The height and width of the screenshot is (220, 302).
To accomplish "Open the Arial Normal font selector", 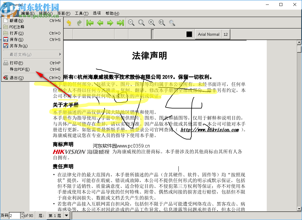I will [208, 34].
